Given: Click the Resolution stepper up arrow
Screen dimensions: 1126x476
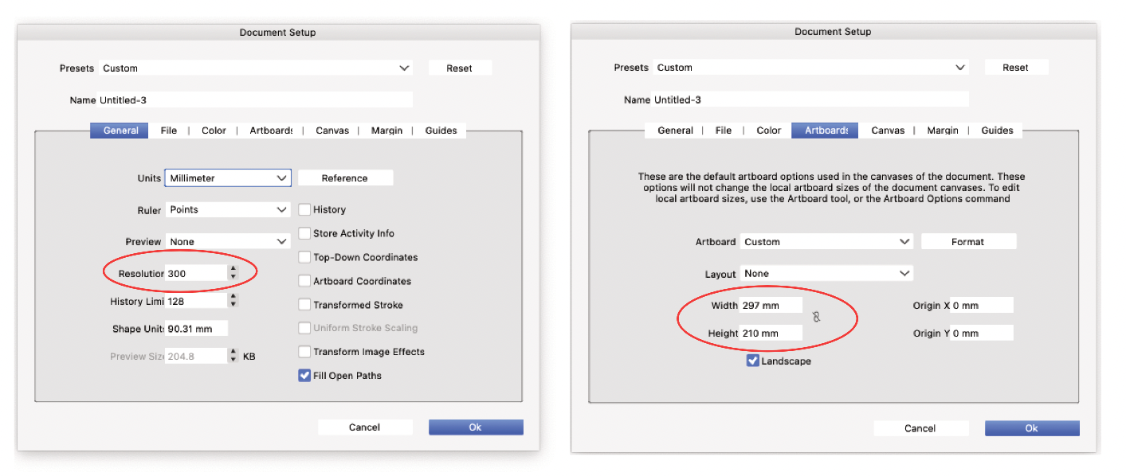Looking at the screenshot, I should 233,269.
